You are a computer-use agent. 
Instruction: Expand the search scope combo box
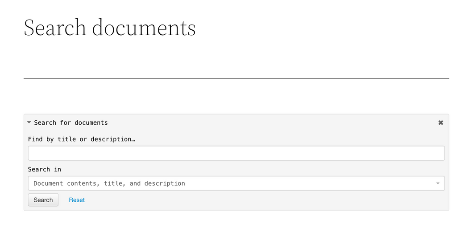(236, 183)
